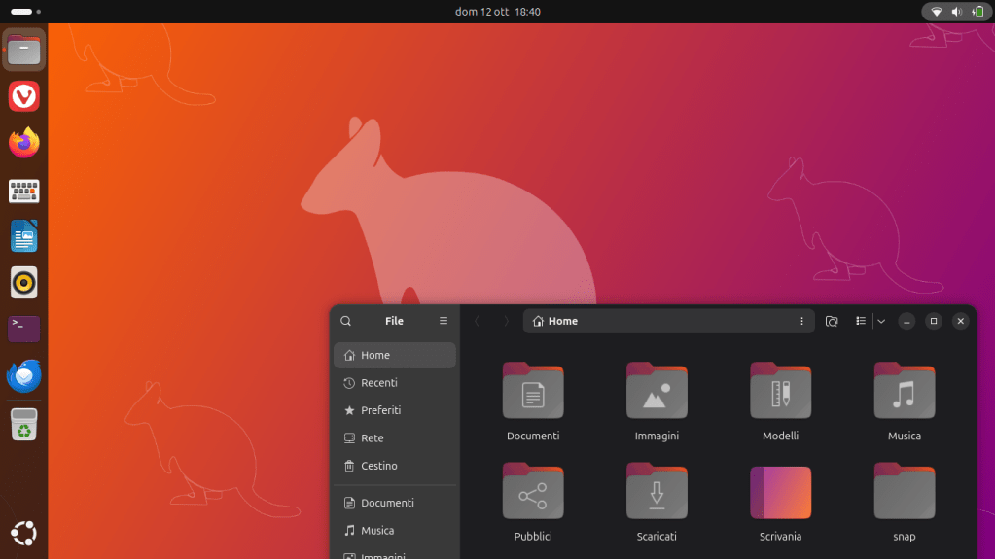995x559 pixels.
Task: Open the clock calendar dom 12 ott
Action: [x=497, y=12]
